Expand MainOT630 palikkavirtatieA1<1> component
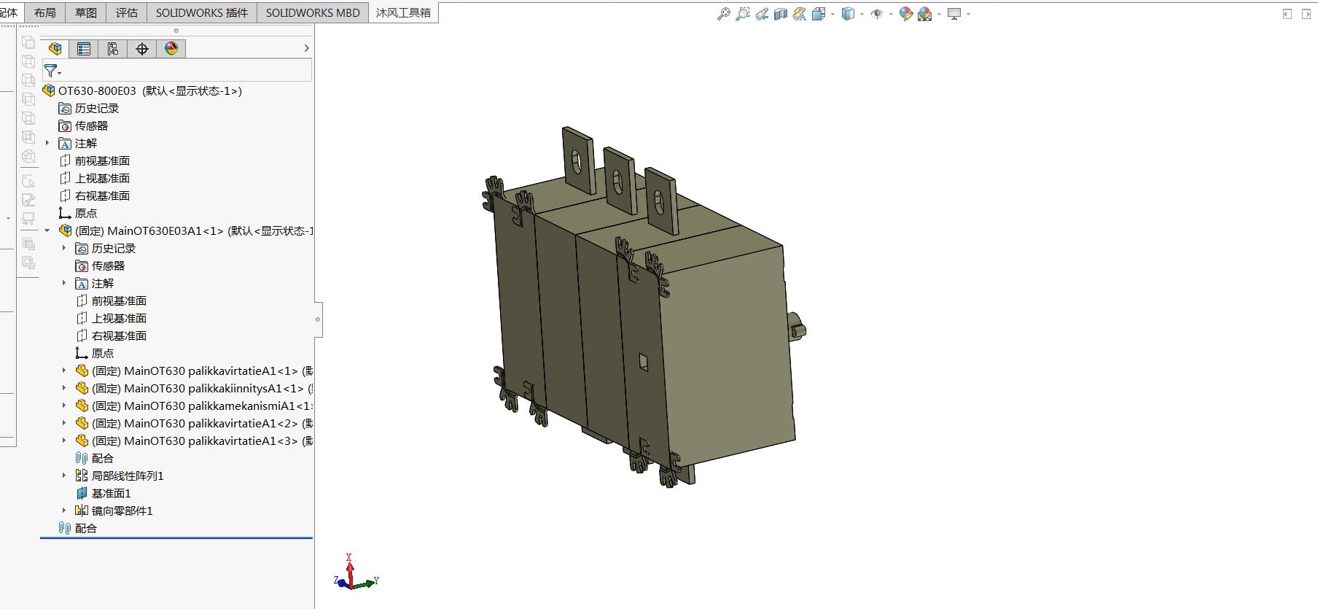This screenshot has width=1318, height=609. tap(64, 371)
